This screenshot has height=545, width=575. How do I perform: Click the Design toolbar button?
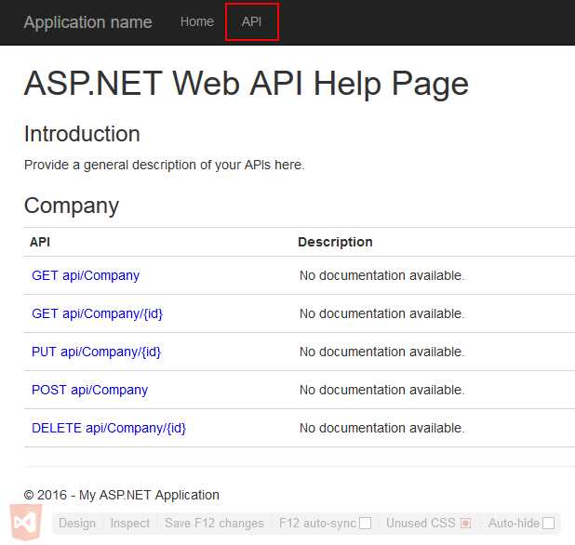tap(77, 523)
